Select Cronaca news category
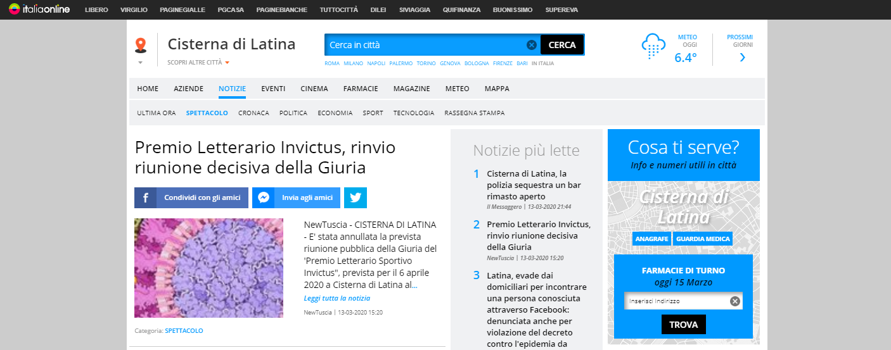 (x=253, y=113)
